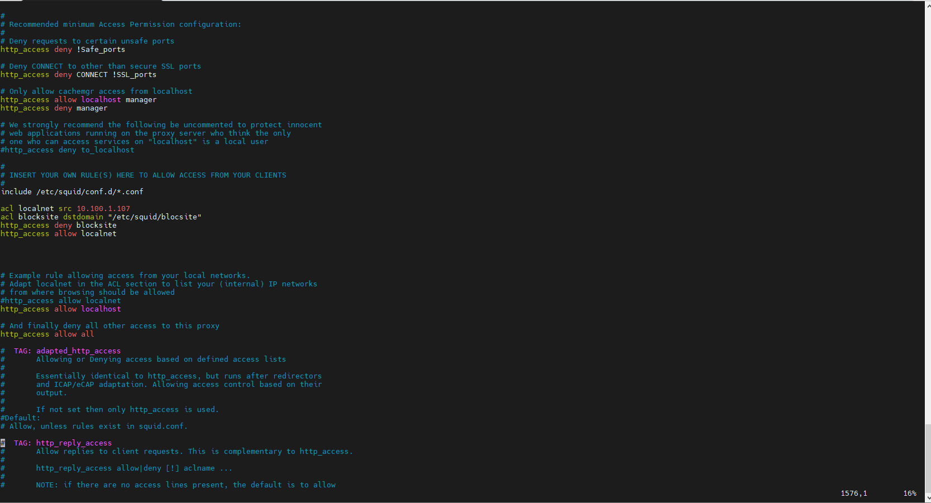
Task: Click the dstdomain keyword
Action: tap(83, 217)
